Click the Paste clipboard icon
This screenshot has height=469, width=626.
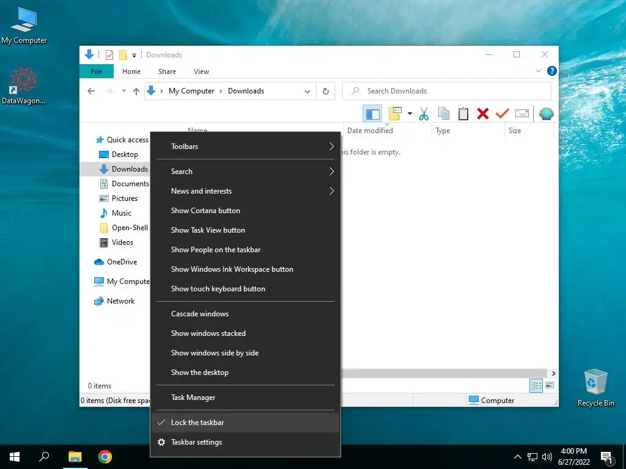click(x=463, y=114)
